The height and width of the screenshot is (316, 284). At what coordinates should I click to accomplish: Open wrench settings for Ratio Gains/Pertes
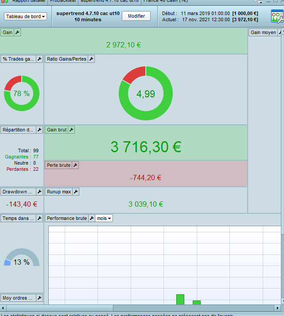(91, 59)
